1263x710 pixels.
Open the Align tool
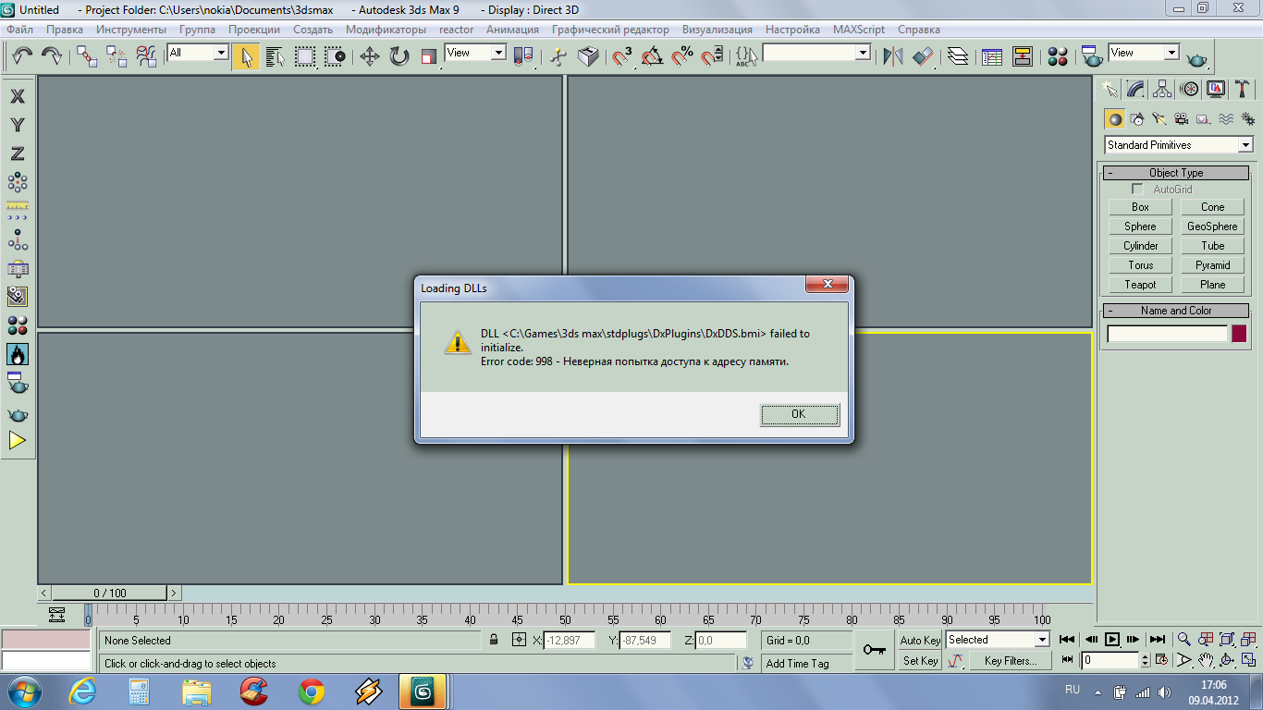(x=924, y=56)
